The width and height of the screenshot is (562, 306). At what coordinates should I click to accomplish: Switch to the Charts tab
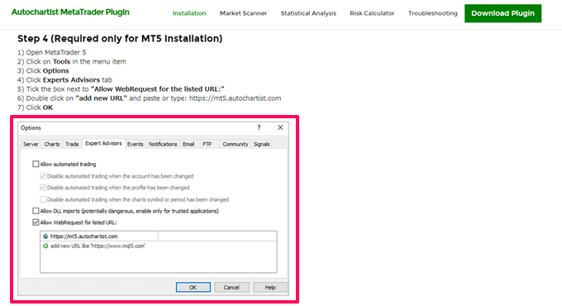tap(52, 144)
